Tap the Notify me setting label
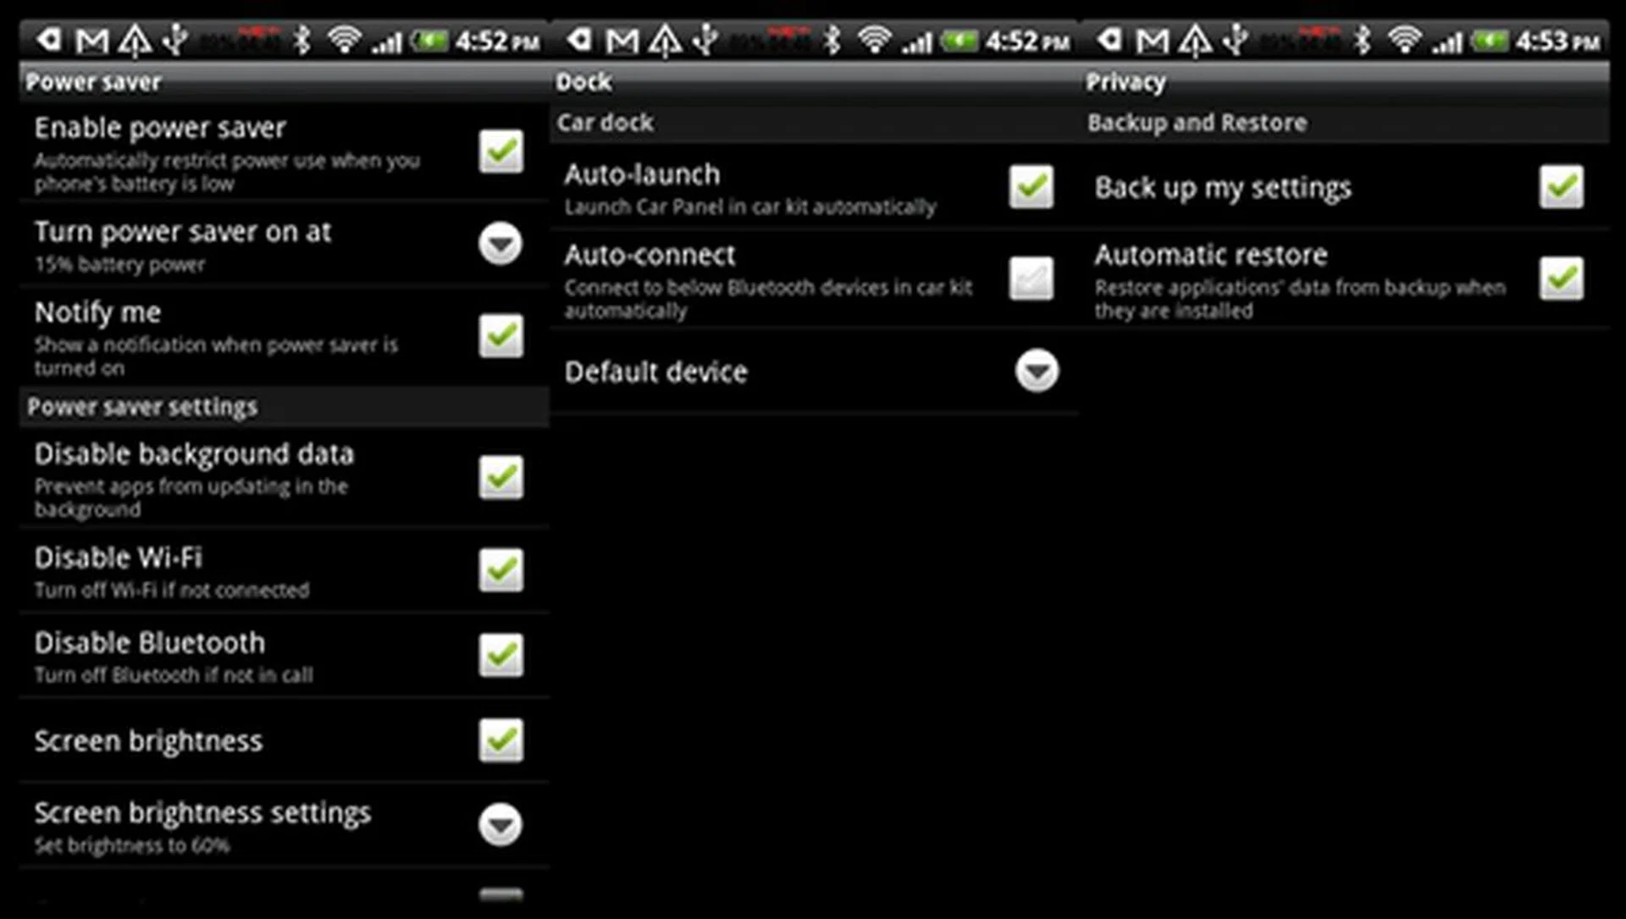Viewport: 1626px width, 919px height. click(97, 313)
